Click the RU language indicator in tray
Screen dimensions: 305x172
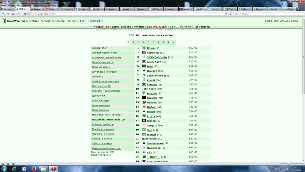[276, 168]
